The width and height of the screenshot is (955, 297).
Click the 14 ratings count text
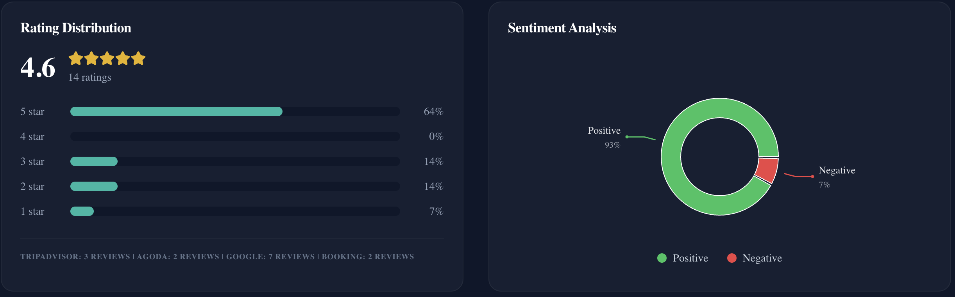point(90,77)
